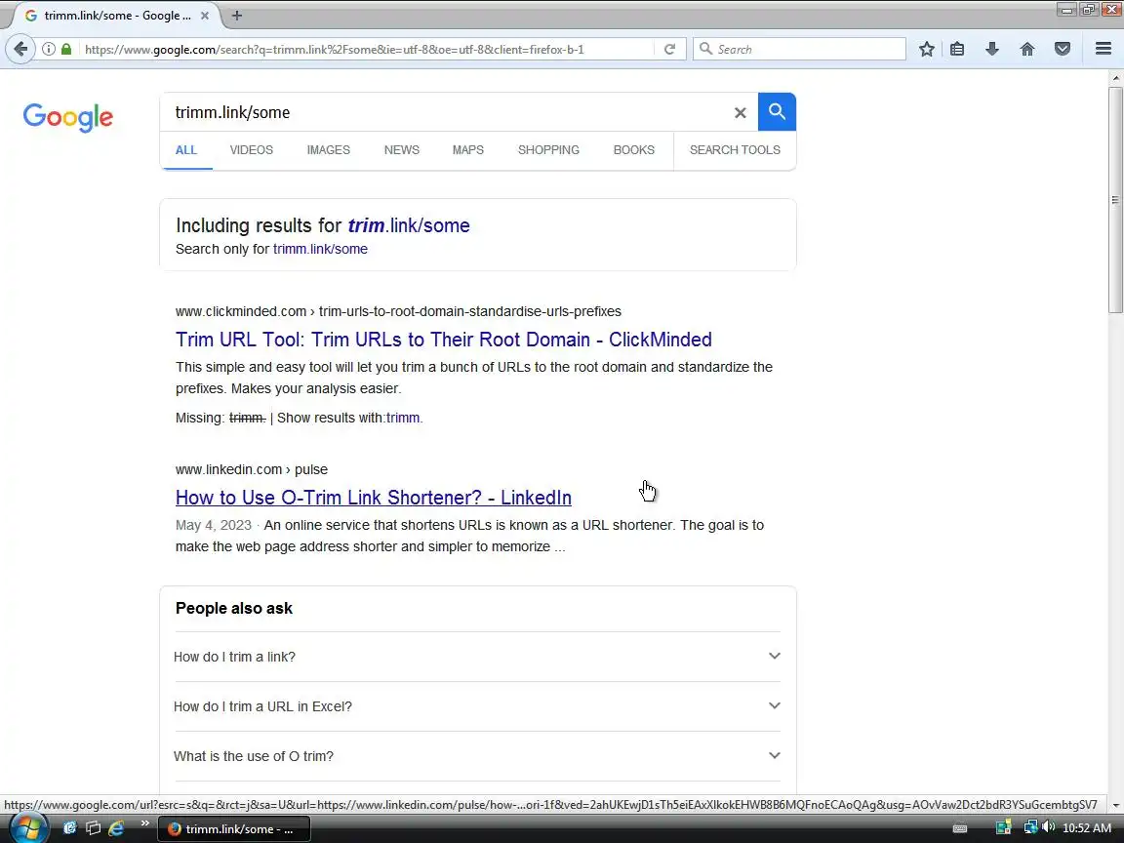1124x843 pixels.
Task: Switch to BOOKS tab
Action: tap(633, 150)
